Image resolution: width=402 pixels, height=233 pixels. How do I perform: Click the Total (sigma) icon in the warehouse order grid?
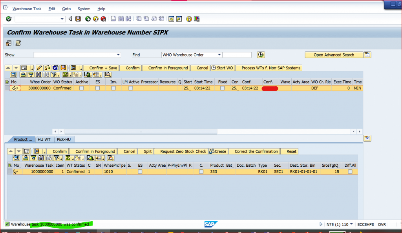click(x=66, y=75)
